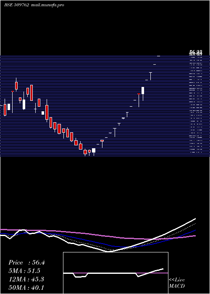The height and width of the screenshot is (294, 210).
Task: Click the '5MA : 51.5' value
Action: coord(24,271)
